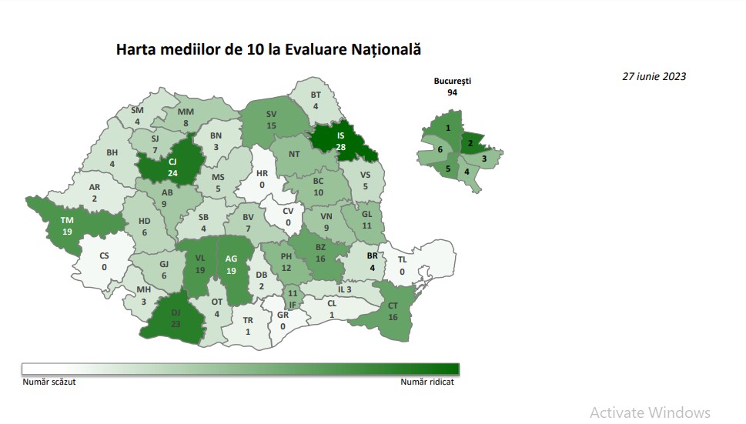
Task: Select the Vâlcea (VL) county region
Action: 199,265
